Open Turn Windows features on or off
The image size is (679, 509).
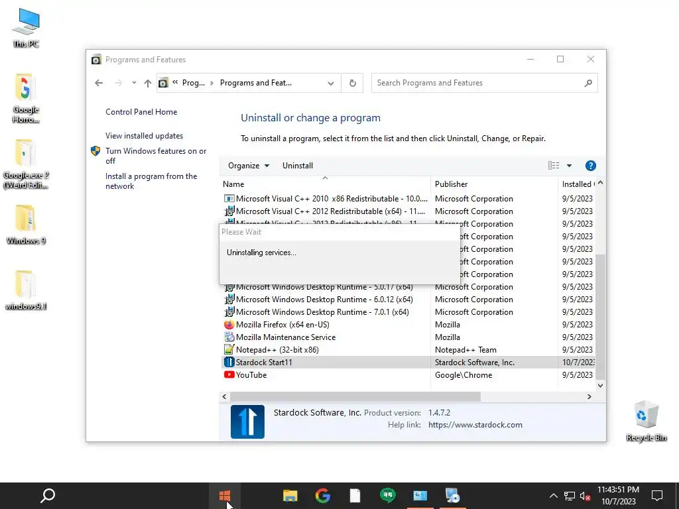click(156, 156)
